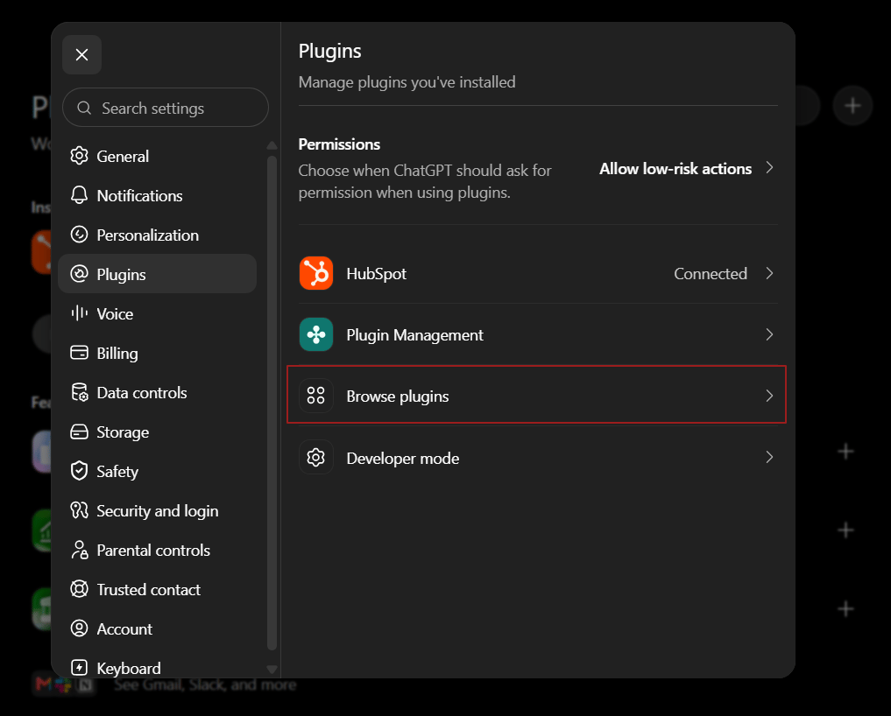The width and height of the screenshot is (891, 716).
Task: Open Allow low-risk actions permission setting
Action: [675, 169]
